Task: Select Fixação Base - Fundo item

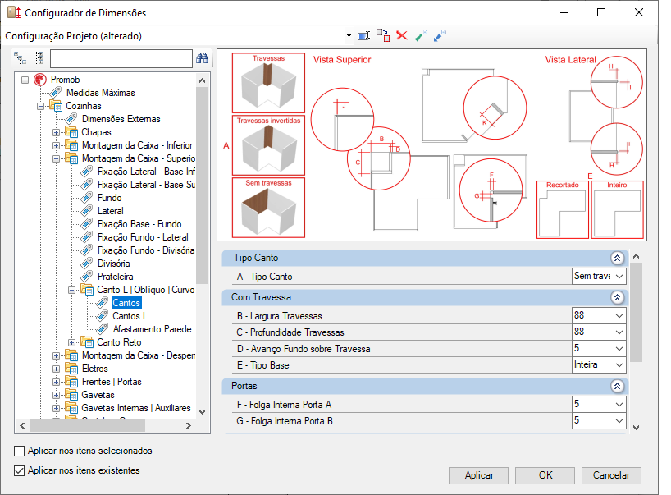Action: pyautogui.click(x=139, y=224)
